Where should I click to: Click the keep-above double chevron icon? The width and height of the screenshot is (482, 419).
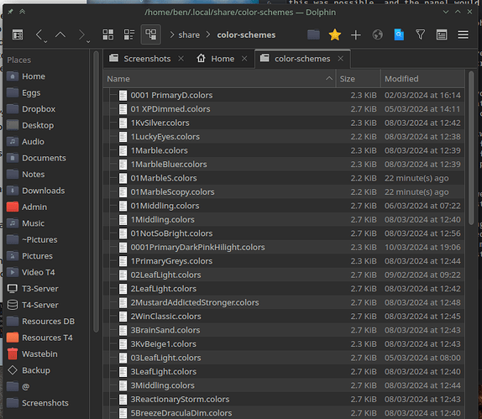tap(22, 12)
